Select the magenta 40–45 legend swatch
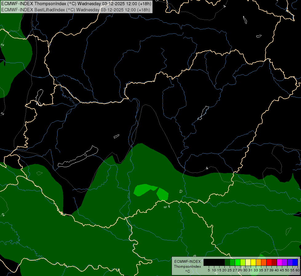This screenshot has width=301, height=276. tap(279, 262)
